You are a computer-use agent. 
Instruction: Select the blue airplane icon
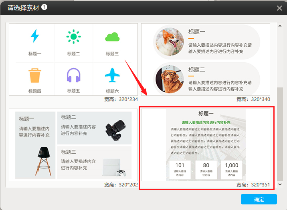coord(112,75)
